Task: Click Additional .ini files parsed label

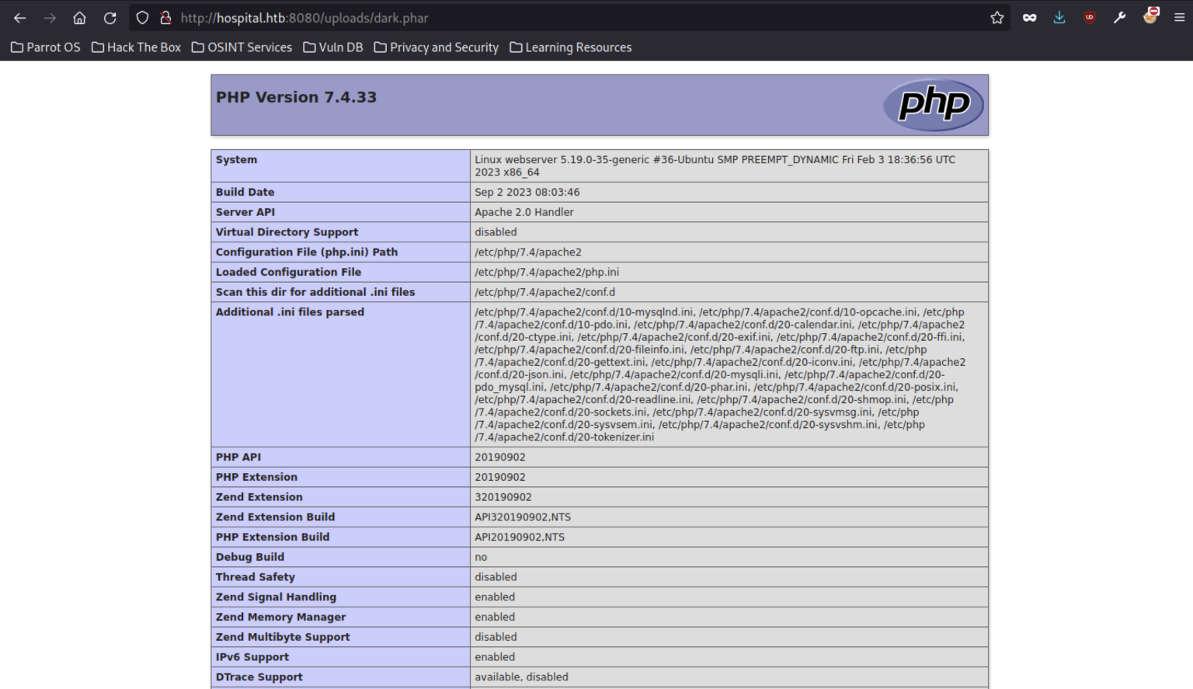Action: pyautogui.click(x=290, y=312)
